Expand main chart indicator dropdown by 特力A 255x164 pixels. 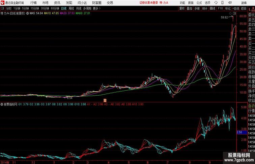(27, 13)
